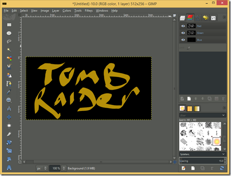Viewport: 231px width, 176px height.
Task: Switch to the Brushes tab
Action: (x=182, y=108)
